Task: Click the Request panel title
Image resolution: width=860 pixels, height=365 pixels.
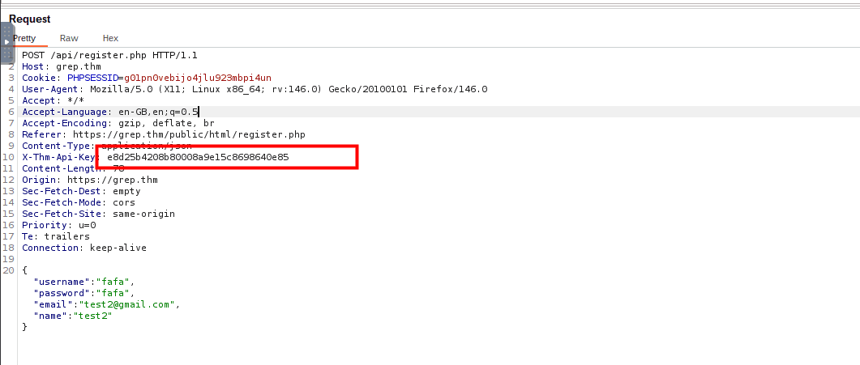Action: pyautogui.click(x=29, y=19)
